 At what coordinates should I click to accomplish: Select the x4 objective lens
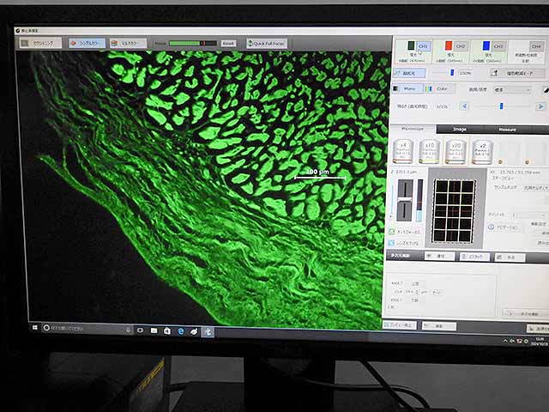coord(403,151)
